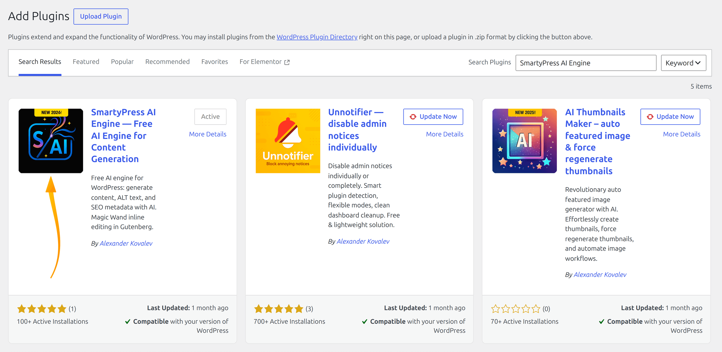The image size is (722, 352).
Task: Open the SmartyPress AI Engine title link
Action: 123,135
